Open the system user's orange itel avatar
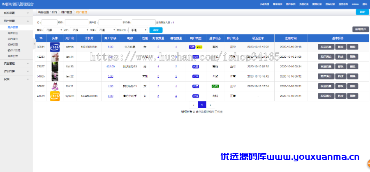Image resolution: width=370 pixels, height=172 pixels. point(55,96)
